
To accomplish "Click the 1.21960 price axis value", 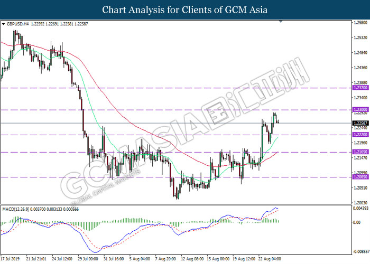I will click(361, 143).
